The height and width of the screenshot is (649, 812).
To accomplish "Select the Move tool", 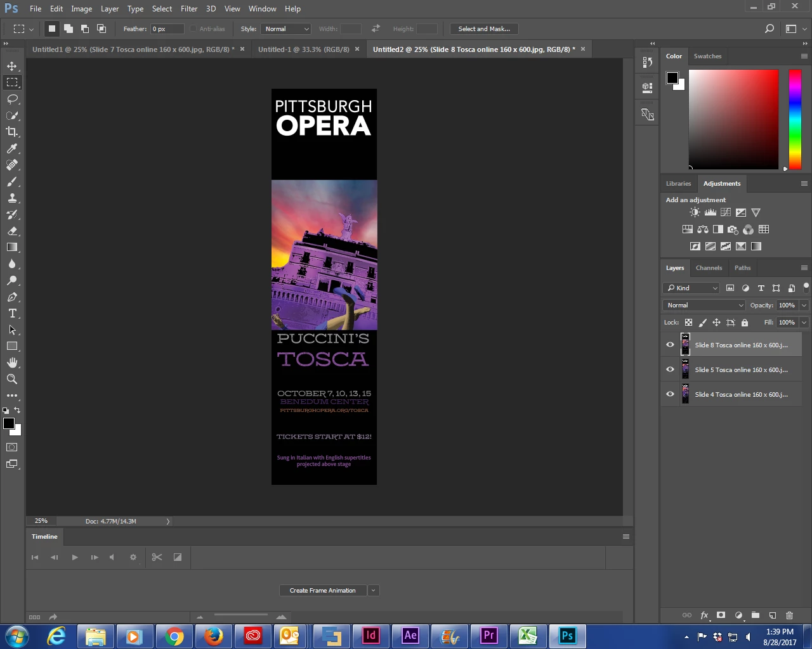I will point(12,66).
